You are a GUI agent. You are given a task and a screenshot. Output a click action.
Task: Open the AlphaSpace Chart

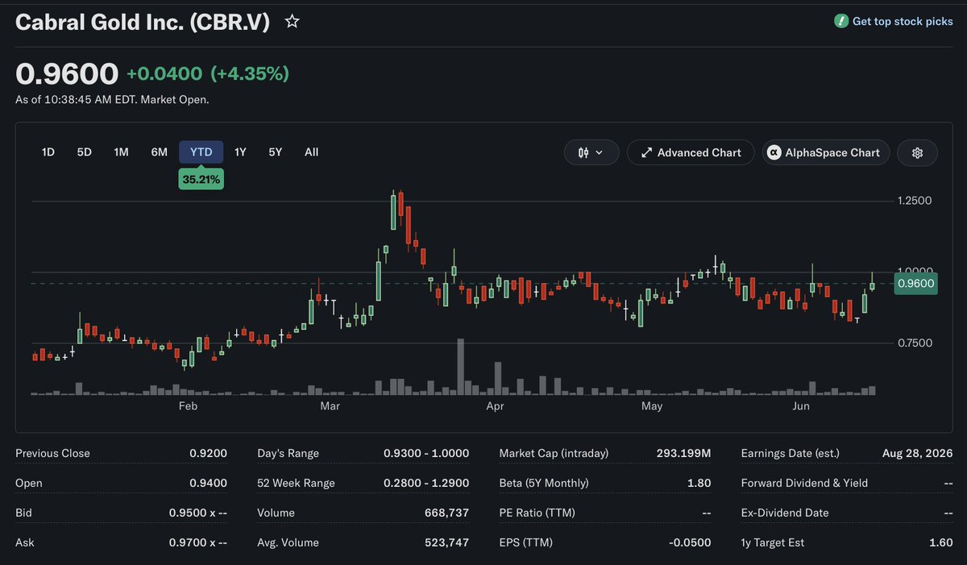pos(826,152)
